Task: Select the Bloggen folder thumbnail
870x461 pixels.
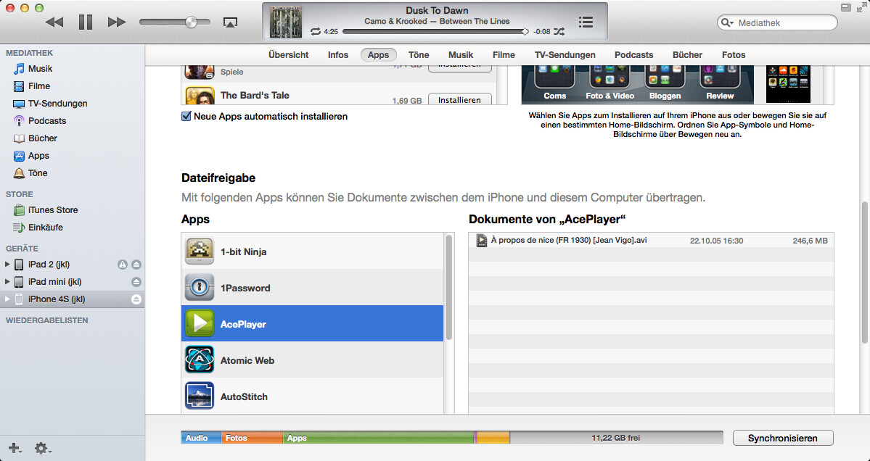Action: coord(665,83)
